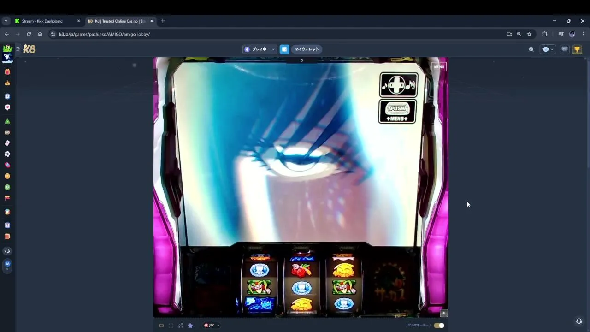Click the gift box icon in sidebar
The width and height of the screenshot is (590, 332).
click(7, 72)
